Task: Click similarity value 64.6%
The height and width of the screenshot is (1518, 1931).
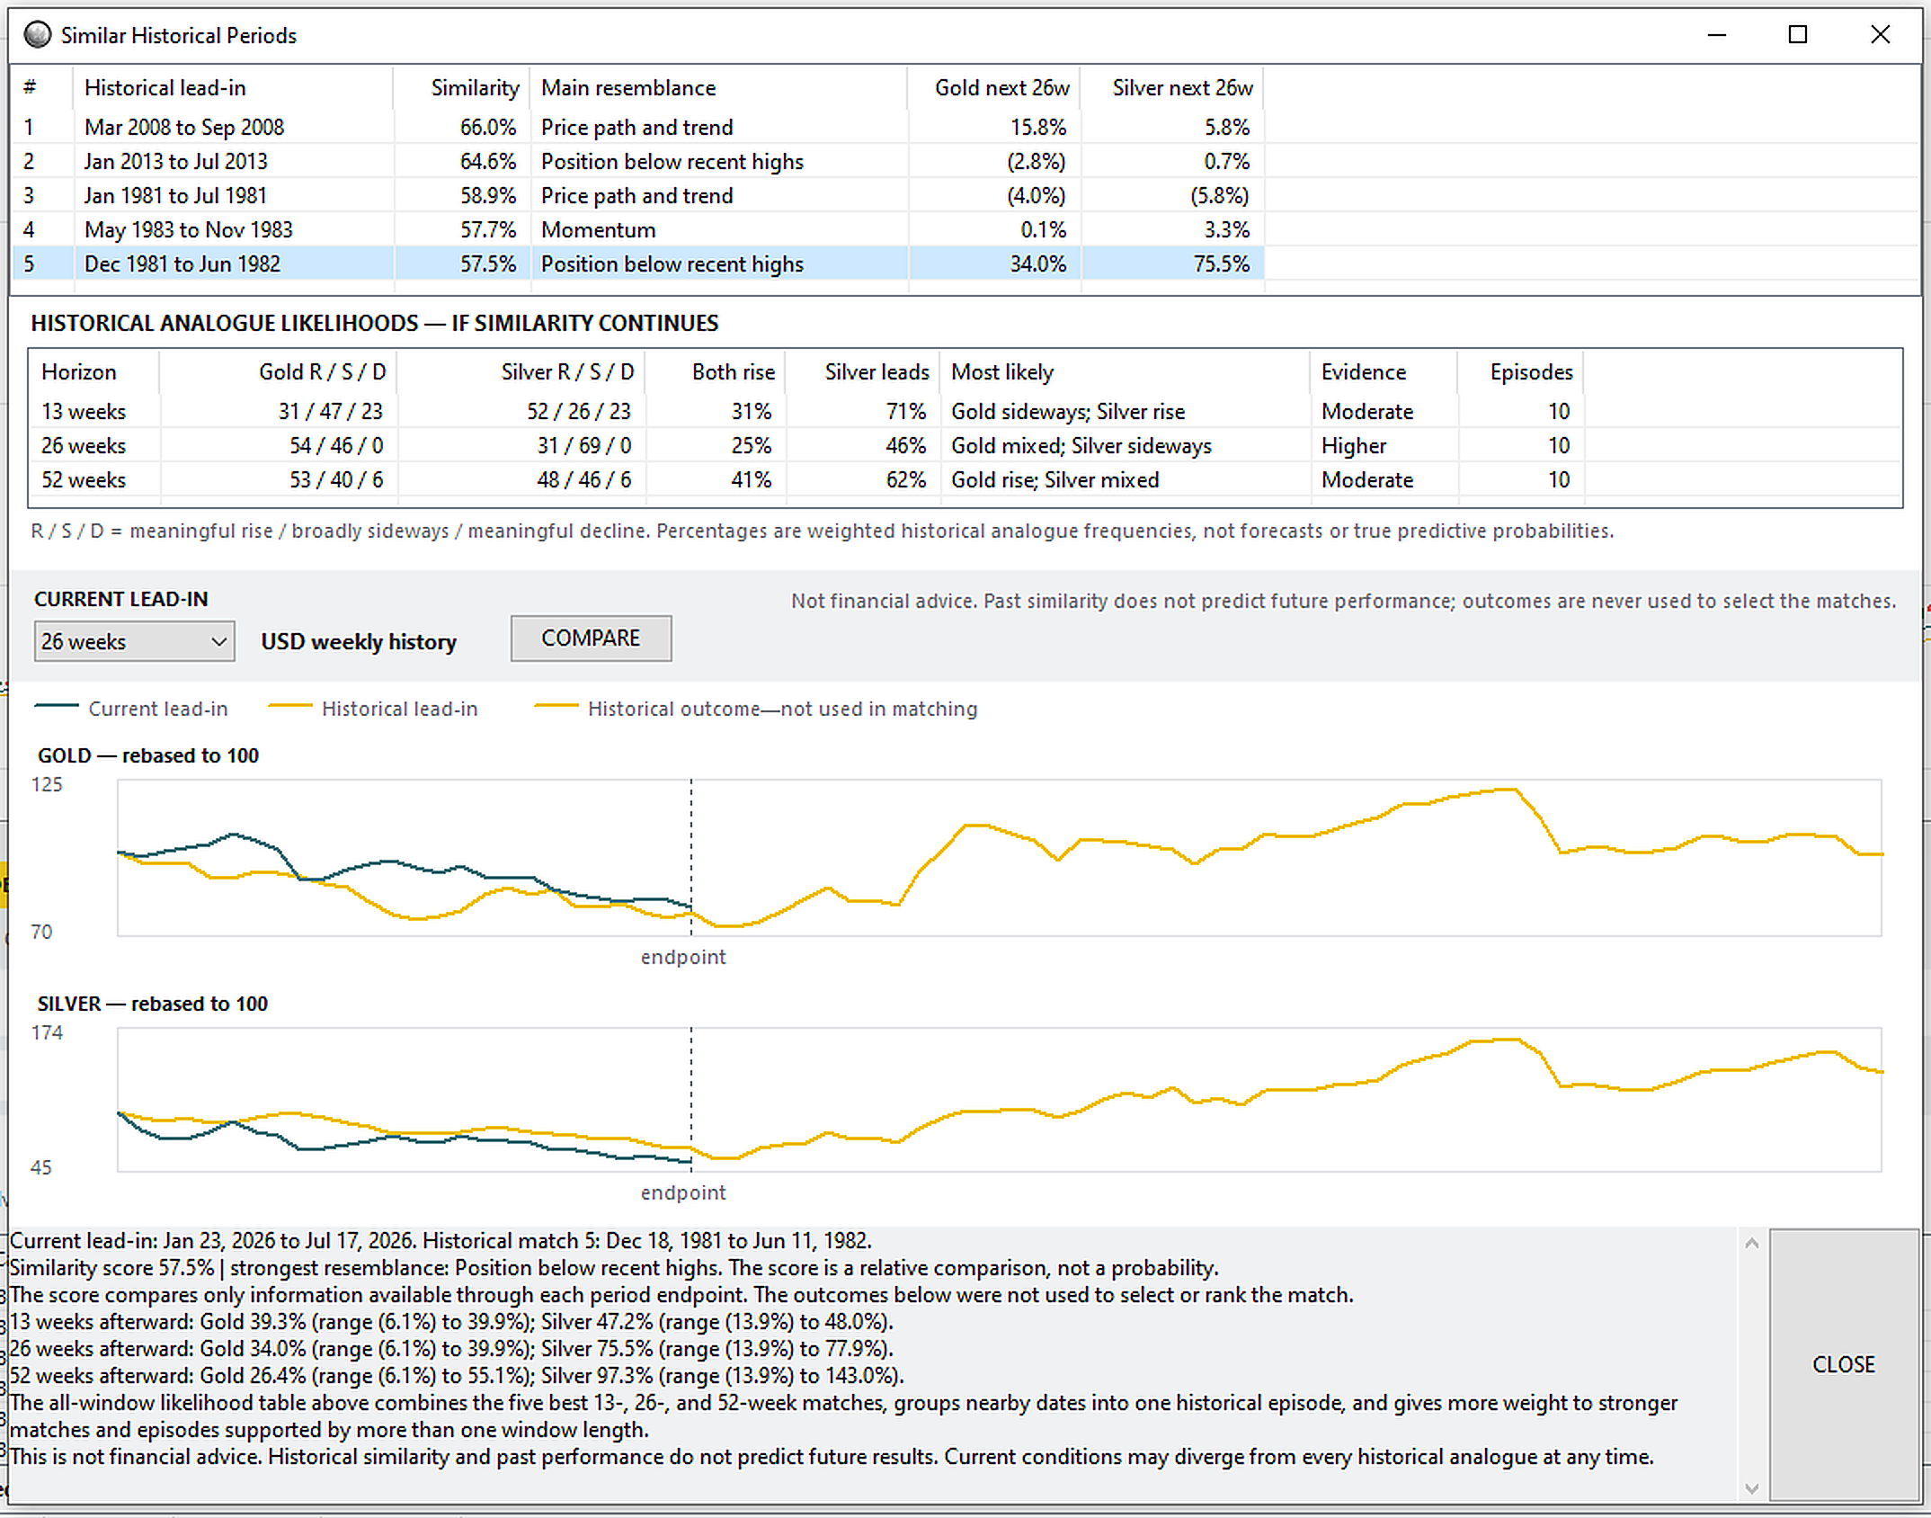Action: pyautogui.click(x=488, y=161)
